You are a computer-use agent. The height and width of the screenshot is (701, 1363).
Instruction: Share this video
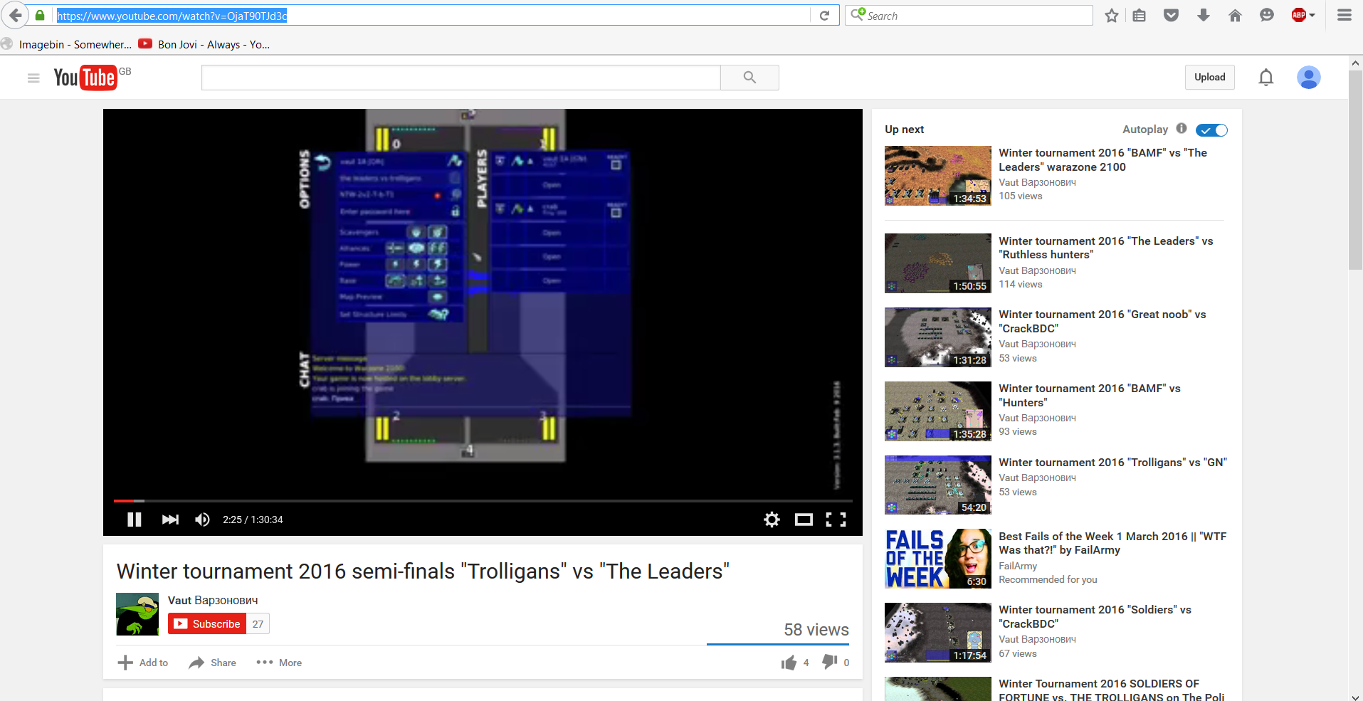coord(212,663)
